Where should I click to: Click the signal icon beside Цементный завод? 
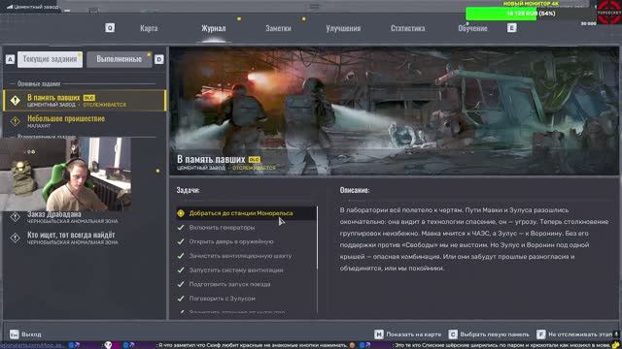[x=10, y=7]
